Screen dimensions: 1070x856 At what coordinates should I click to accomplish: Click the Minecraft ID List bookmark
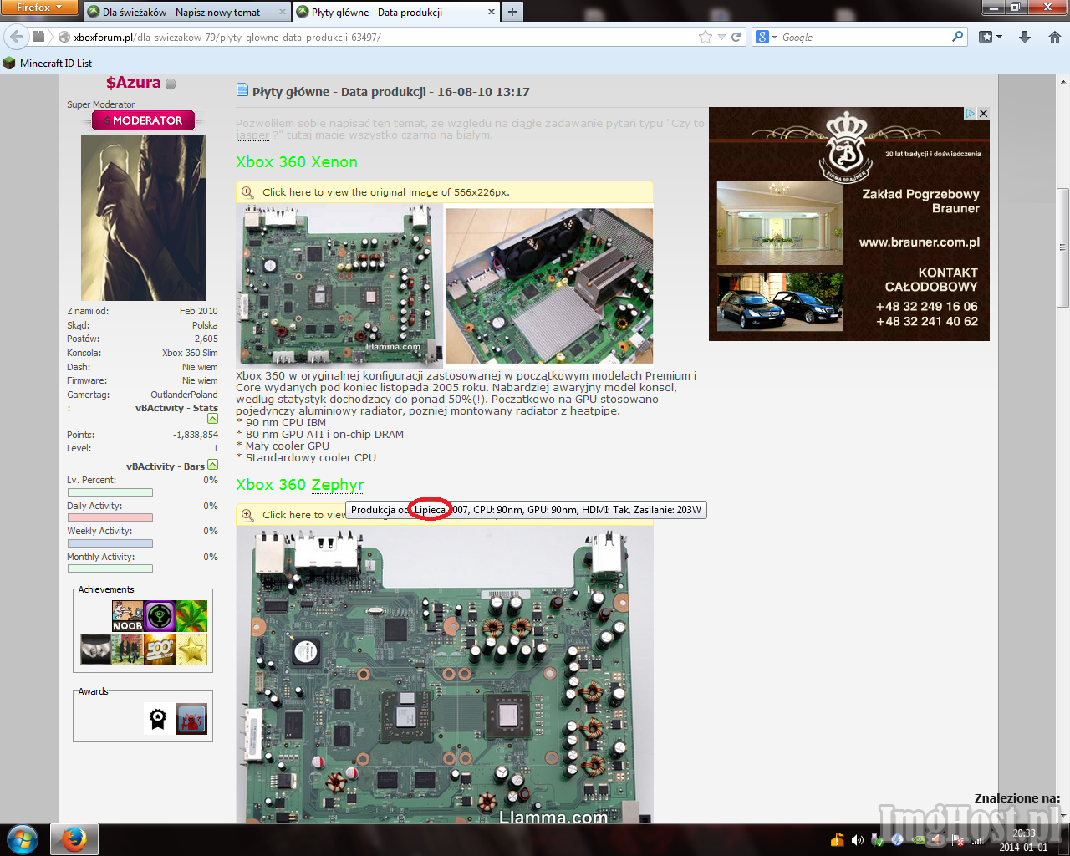click(x=48, y=63)
